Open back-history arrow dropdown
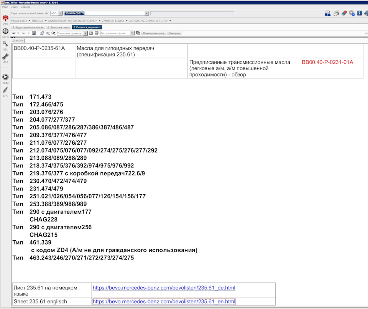This screenshot has width=368, height=309. point(18,33)
